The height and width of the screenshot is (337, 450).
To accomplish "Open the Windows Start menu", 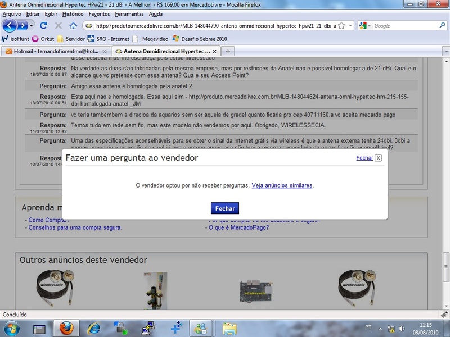I will (11, 329).
